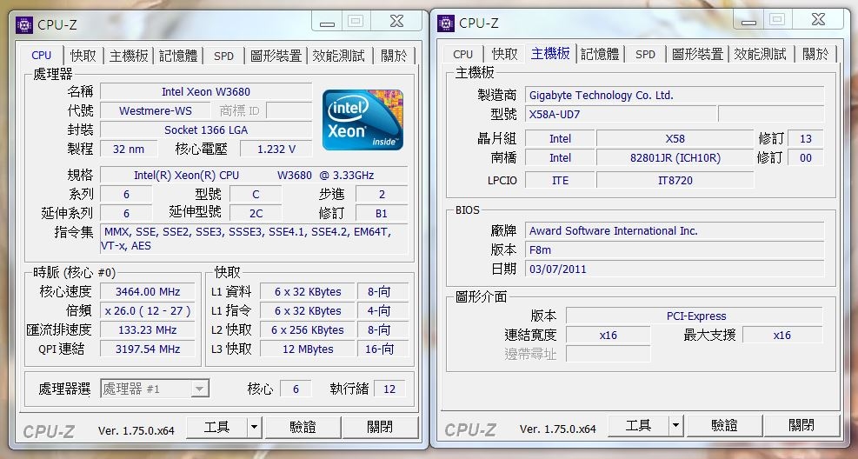Click the Intel Xeon inside logo
858x459 pixels.
pyautogui.click(x=362, y=120)
